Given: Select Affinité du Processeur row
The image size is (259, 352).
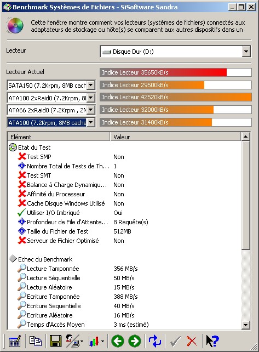Looking at the screenshot, I should [x=124, y=194].
